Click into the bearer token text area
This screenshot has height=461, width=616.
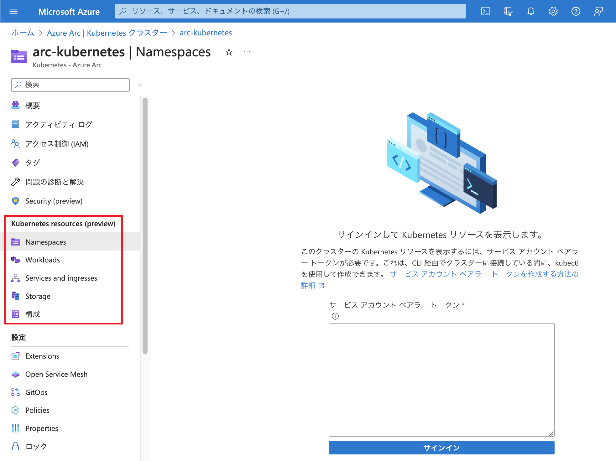pos(441,380)
